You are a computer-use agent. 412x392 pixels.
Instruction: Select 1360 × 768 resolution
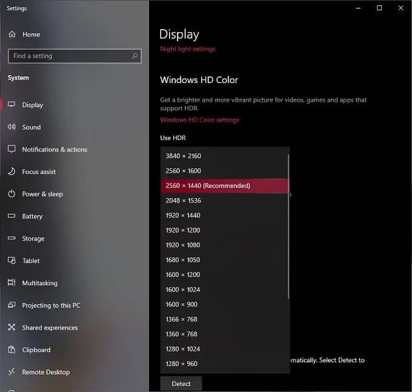(224, 334)
